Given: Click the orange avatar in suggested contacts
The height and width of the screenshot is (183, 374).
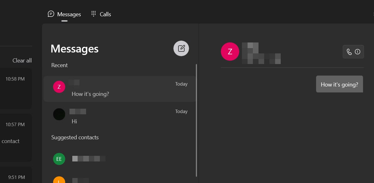Looking at the screenshot, I should click(59, 180).
